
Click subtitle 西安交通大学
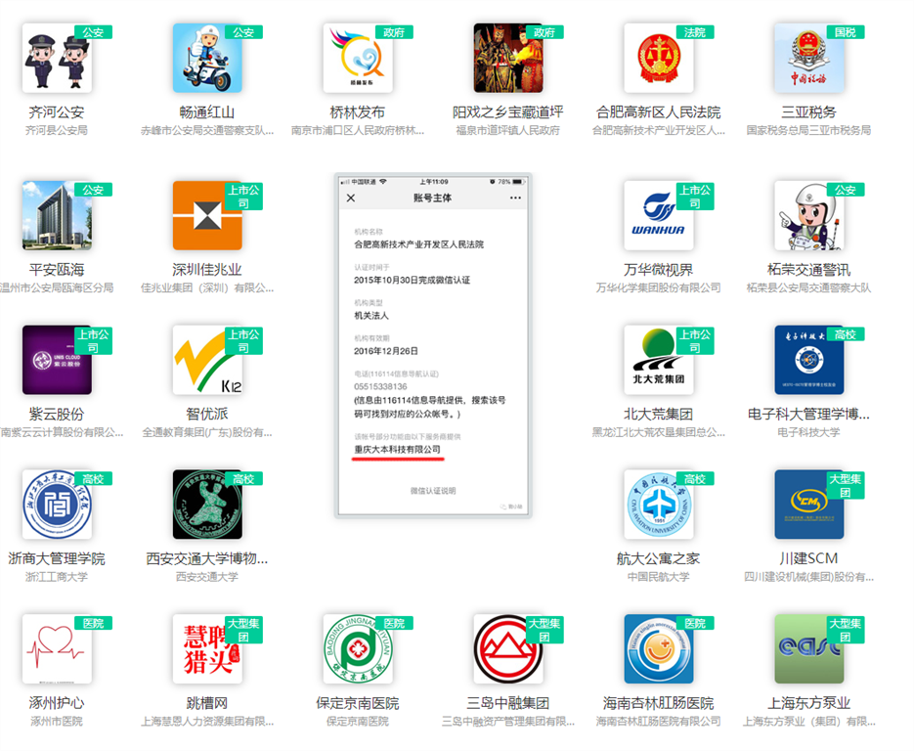point(207,577)
